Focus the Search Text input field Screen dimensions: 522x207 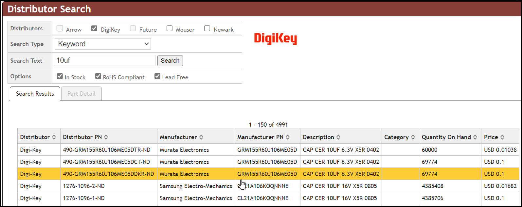(105, 60)
